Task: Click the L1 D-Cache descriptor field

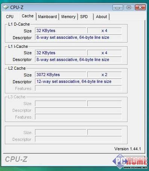Action: (78, 37)
